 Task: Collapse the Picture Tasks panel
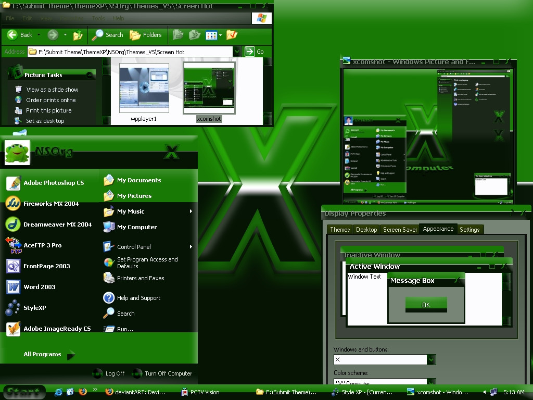pos(90,75)
